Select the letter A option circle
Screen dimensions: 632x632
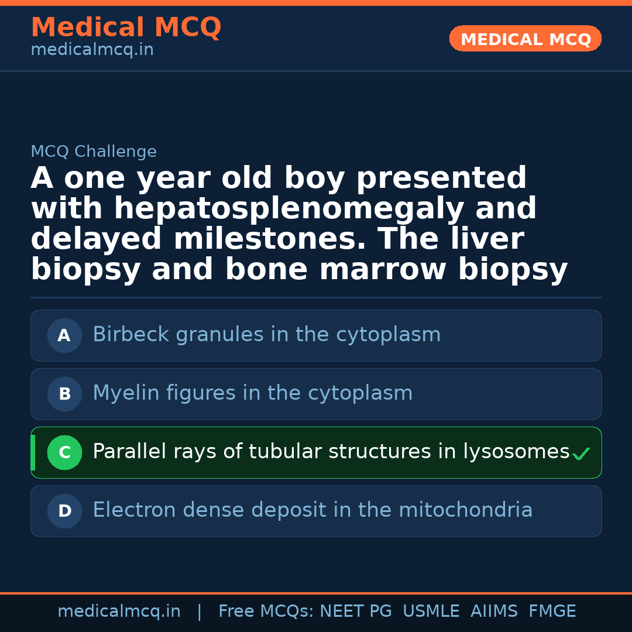(64, 335)
